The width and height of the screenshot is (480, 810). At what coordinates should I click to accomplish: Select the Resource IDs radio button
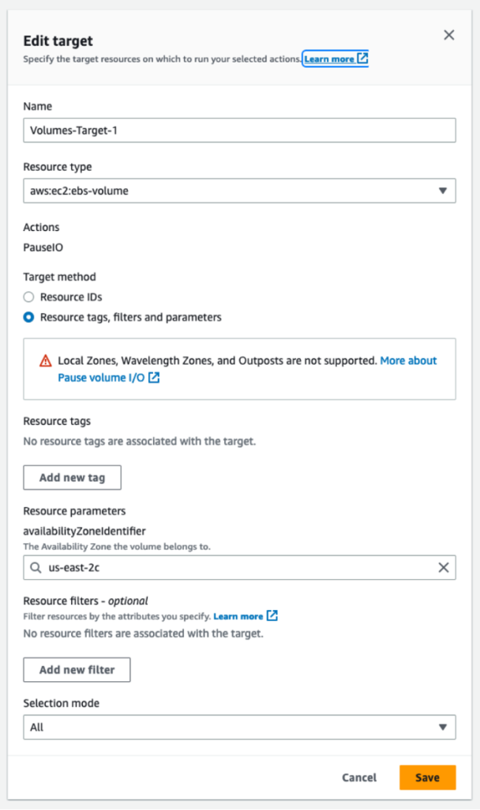[28, 297]
